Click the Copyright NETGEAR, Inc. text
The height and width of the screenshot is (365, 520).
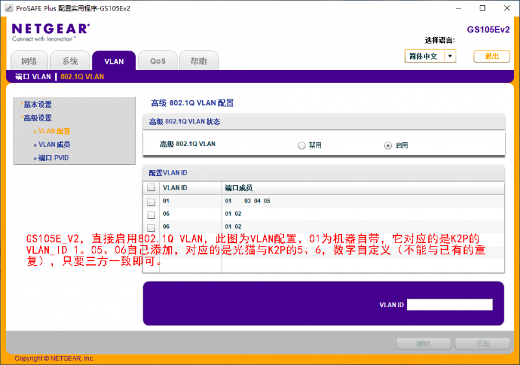point(55,359)
